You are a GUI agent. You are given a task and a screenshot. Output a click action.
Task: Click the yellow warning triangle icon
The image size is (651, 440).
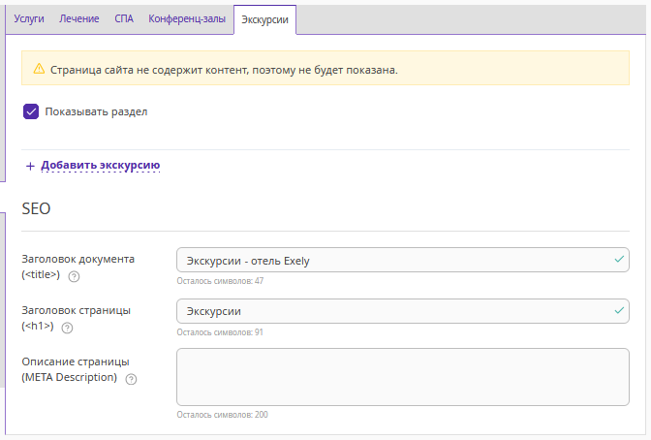(39, 69)
